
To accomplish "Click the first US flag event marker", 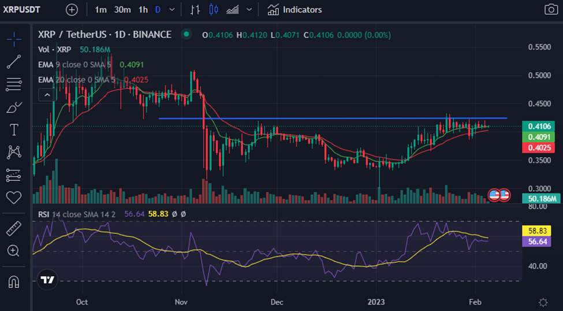I will coord(494,195).
